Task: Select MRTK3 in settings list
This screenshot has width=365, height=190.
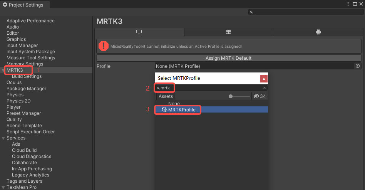Action: [15, 70]
